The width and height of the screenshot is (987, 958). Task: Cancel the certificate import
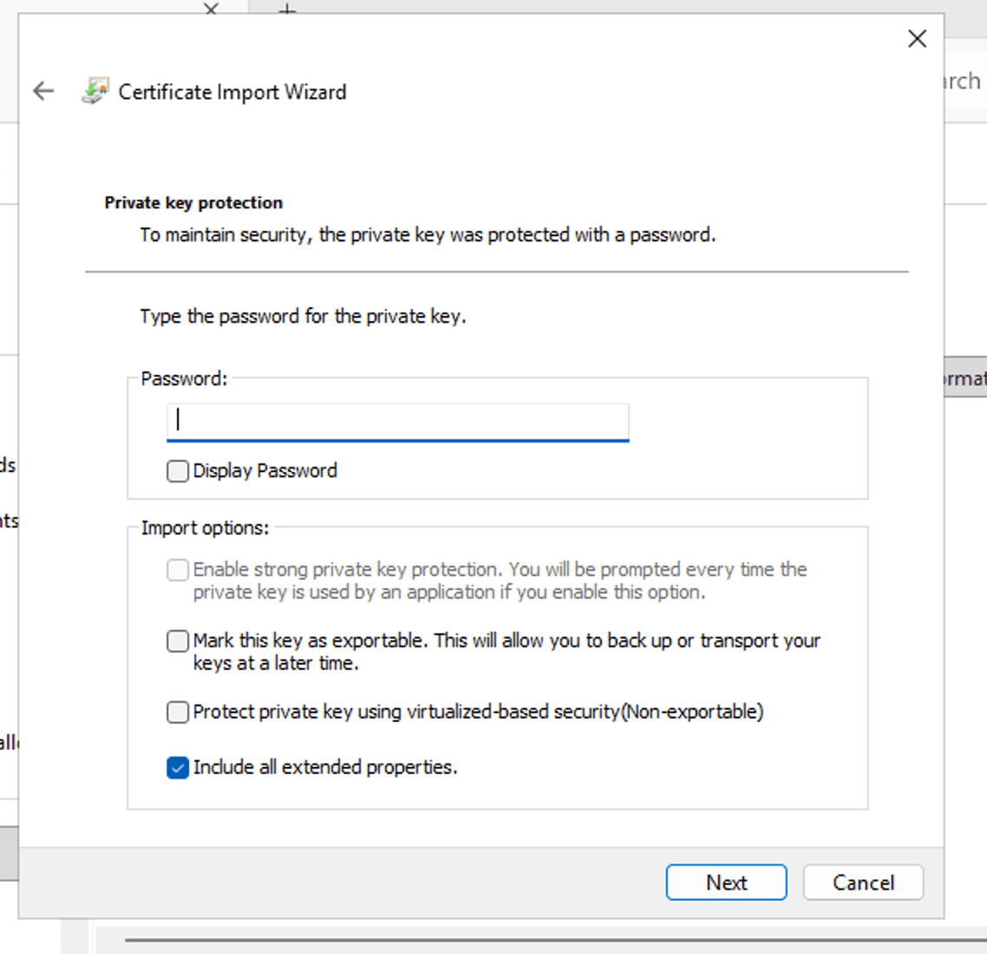click(x=863, y=883)
